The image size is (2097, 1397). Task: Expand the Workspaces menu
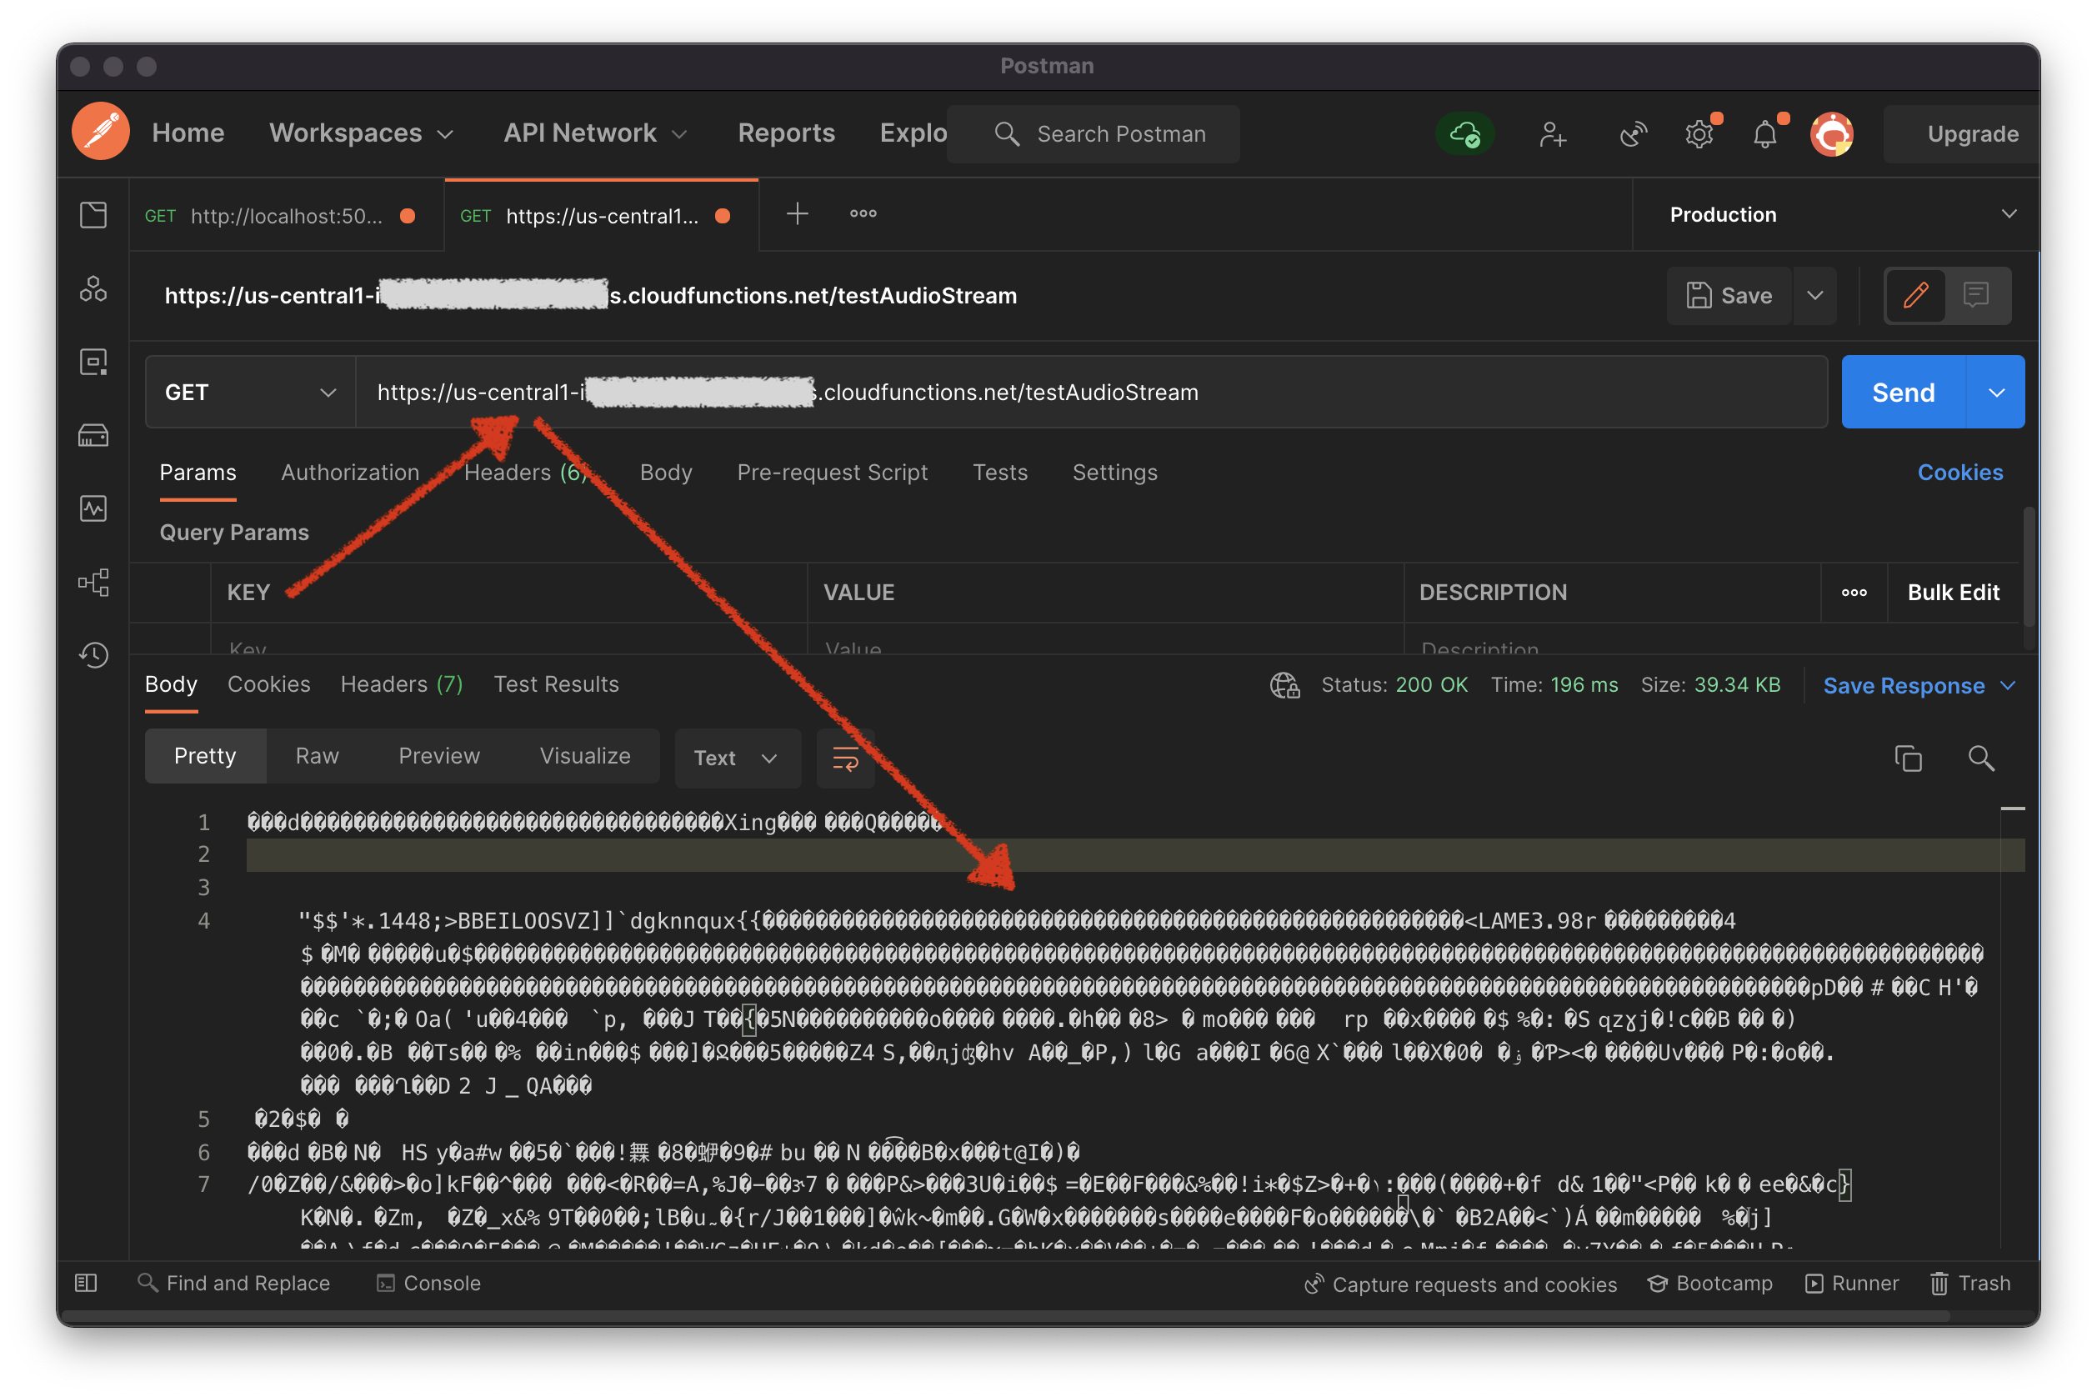(362, 133)
